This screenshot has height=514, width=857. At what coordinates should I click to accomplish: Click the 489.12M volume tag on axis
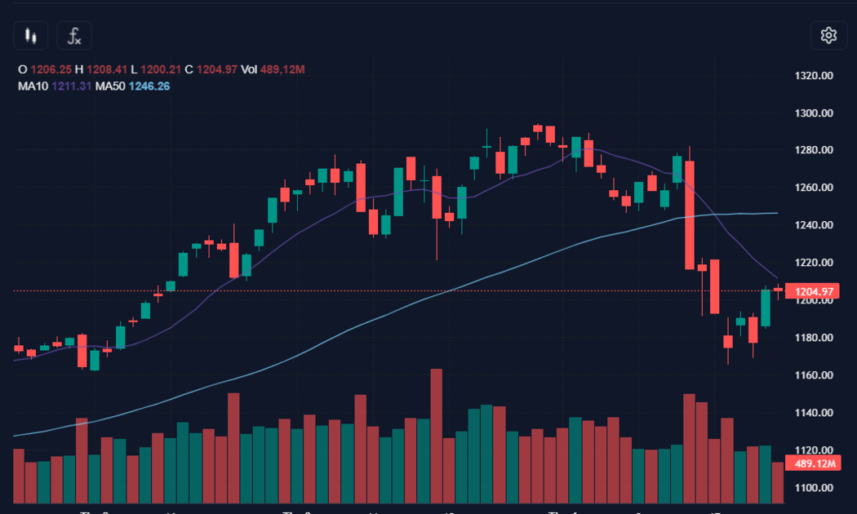(814, 463)
